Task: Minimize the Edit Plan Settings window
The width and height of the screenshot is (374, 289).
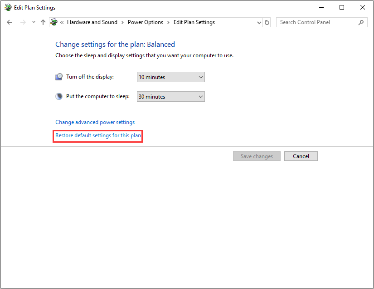Action: coord(321,7)
